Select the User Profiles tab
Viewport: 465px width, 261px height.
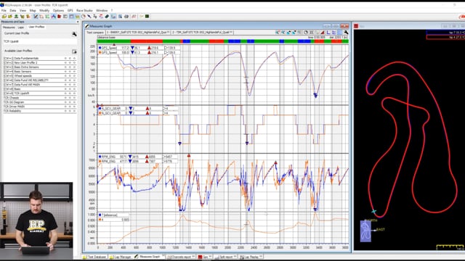click(36, 27)
